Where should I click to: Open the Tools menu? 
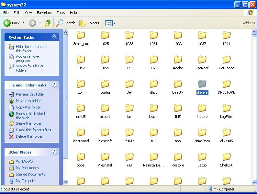point(61,13)
